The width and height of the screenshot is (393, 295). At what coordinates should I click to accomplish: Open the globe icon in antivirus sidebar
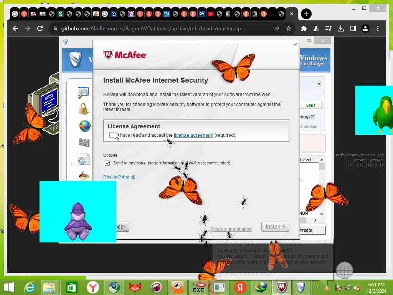point(84,126)
